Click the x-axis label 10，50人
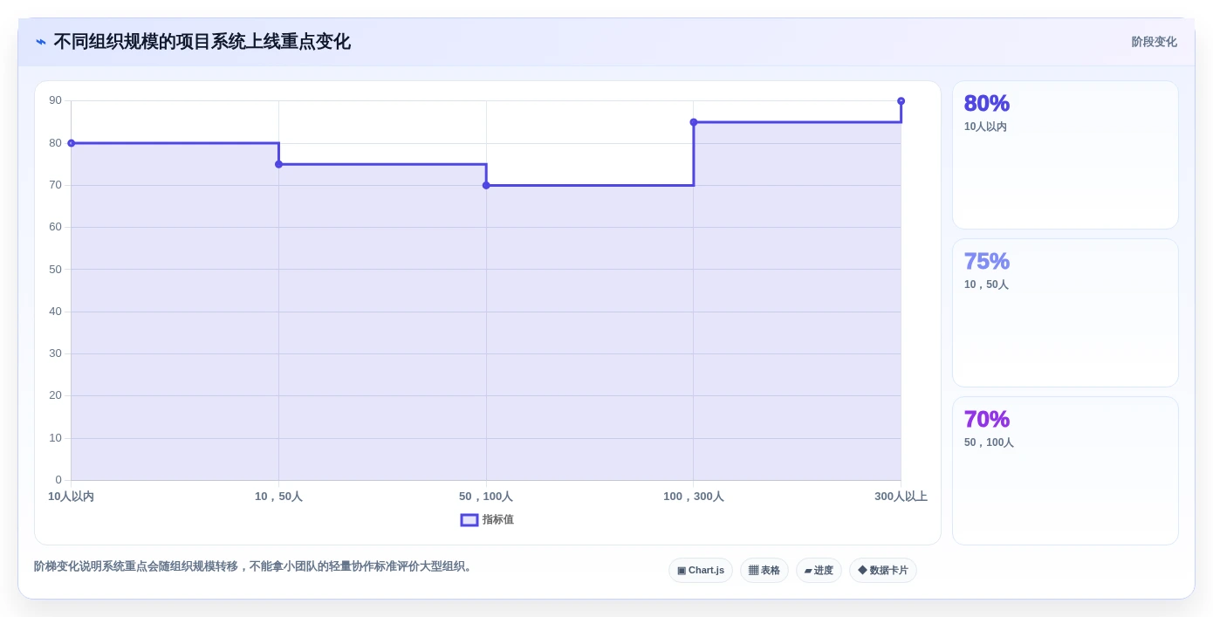 click(x=278, y=497)
